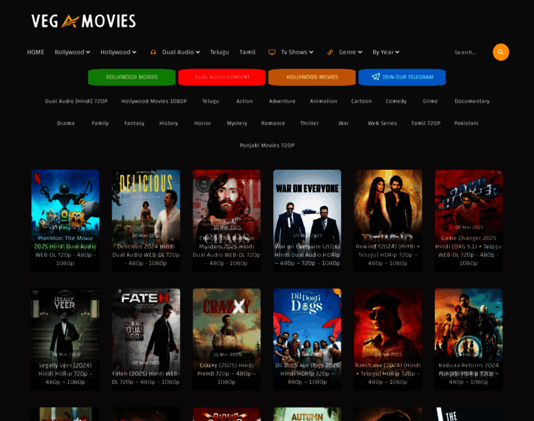Image resolution: width=534 pixels, height=421 pixels.
Task: Open the Tamil nav menu item
Action: (247, 52)
